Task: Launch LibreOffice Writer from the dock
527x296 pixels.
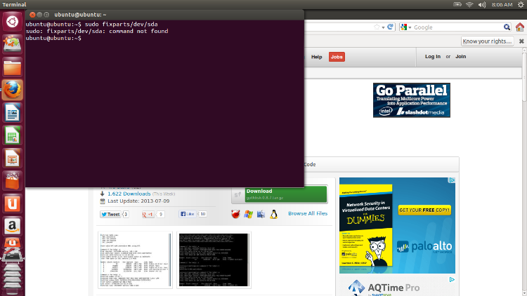Action: [x=12, y=113]
